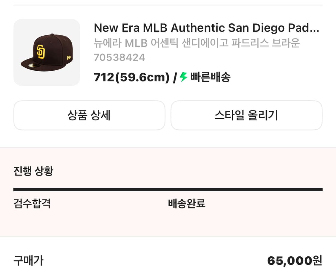Tap the New Era cap product thumbnail

[x=47, y=52]
